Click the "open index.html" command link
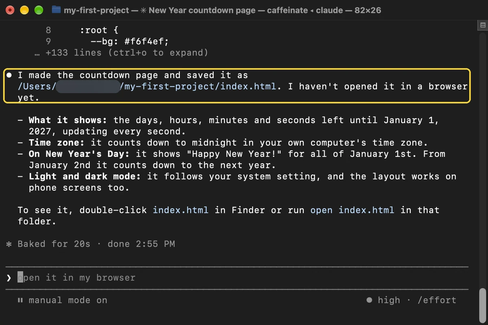The height and width of the screenshot is (325, 488). click(352, 210)
